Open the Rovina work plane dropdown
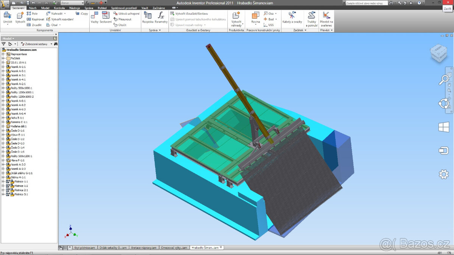This screenshot has height=255, width=454. coord(256,22)
